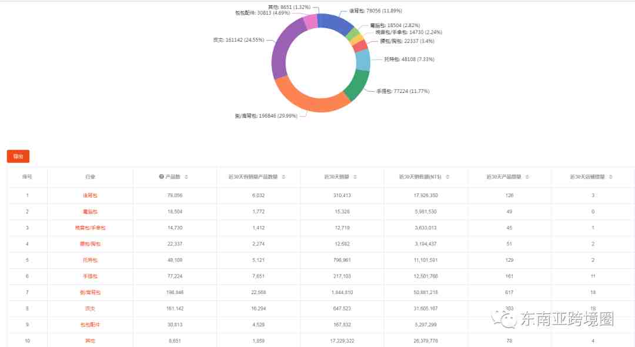The width and height of the screenshot is (635, 347).
Task: Open the 托特包 category link in row 5
Action: 90,260
